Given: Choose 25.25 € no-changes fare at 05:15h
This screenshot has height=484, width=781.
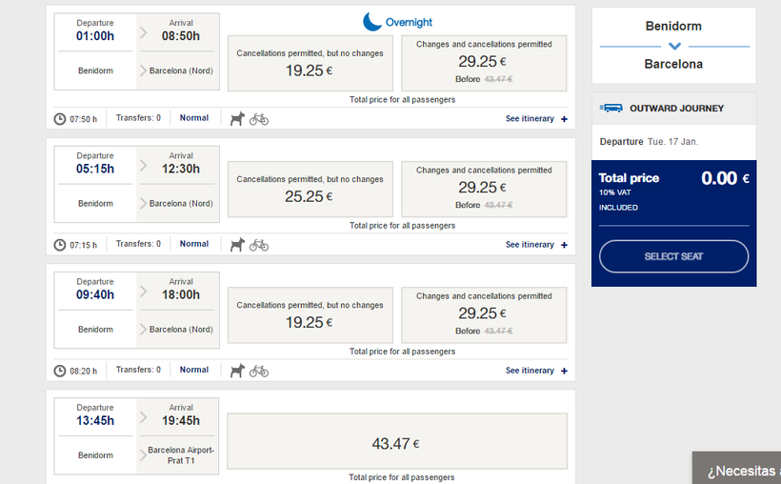Looking at the screenshot, I should point(310,189).
